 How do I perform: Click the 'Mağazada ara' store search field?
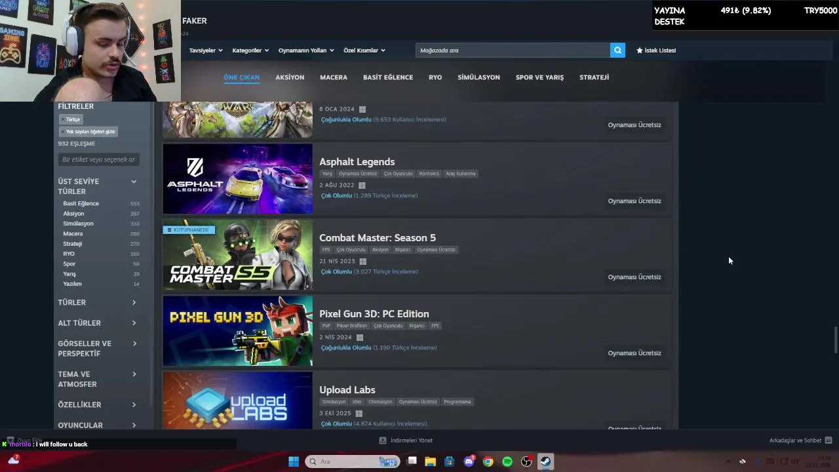tap(513, 50)
